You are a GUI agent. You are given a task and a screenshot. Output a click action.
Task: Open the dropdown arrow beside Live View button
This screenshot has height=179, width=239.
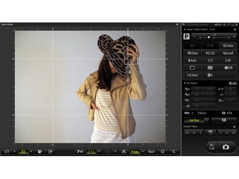coord(207,120)
